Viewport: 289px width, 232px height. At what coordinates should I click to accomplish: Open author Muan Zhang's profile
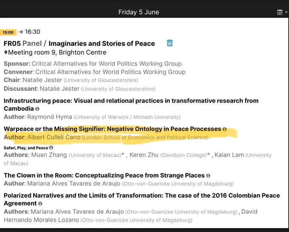point(49,155)
